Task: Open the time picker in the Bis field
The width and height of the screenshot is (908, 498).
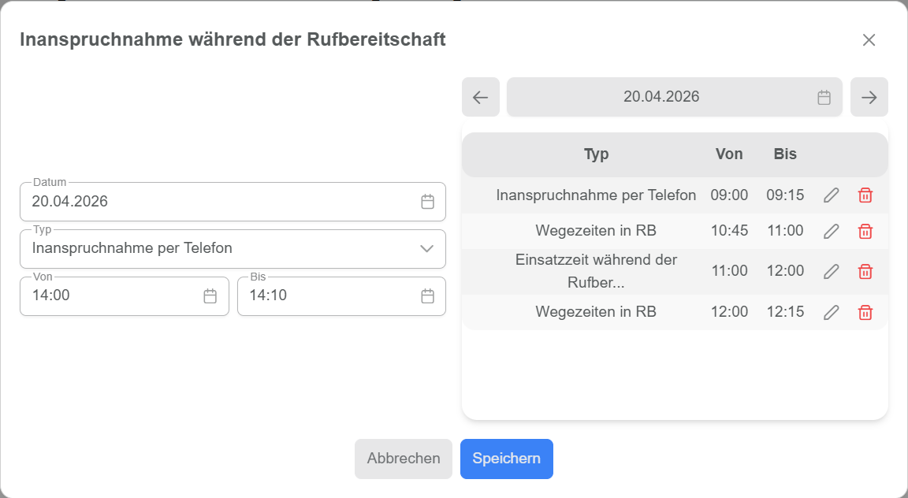Action: (427, 296)
